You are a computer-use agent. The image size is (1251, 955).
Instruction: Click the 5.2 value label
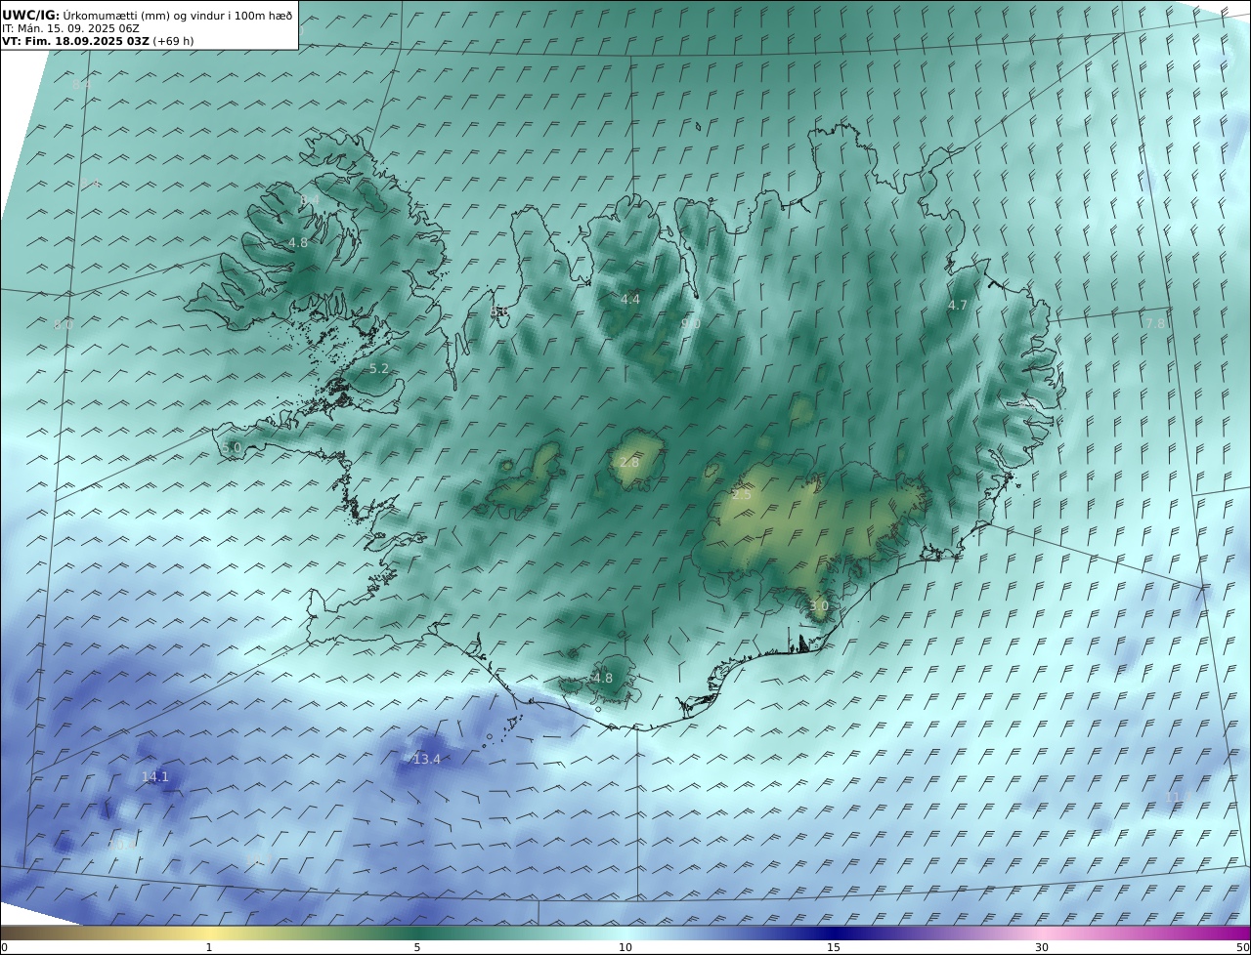point(379,368)
